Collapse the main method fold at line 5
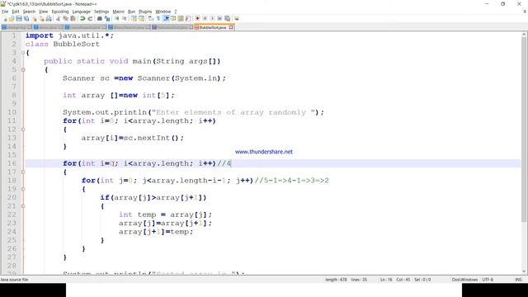 click(x=23, y=69)
